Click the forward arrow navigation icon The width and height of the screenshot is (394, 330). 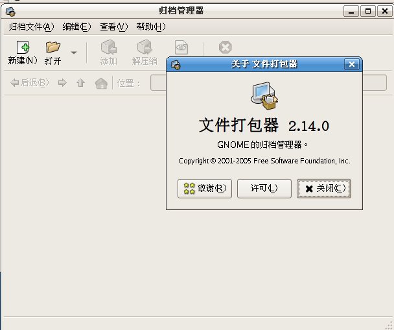pyautogui.click(x=62, y=82)
